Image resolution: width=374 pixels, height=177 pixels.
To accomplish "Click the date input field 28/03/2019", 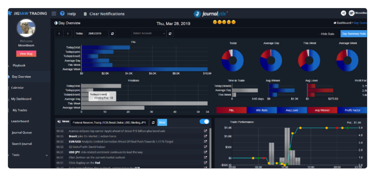I will click(97, 33).
